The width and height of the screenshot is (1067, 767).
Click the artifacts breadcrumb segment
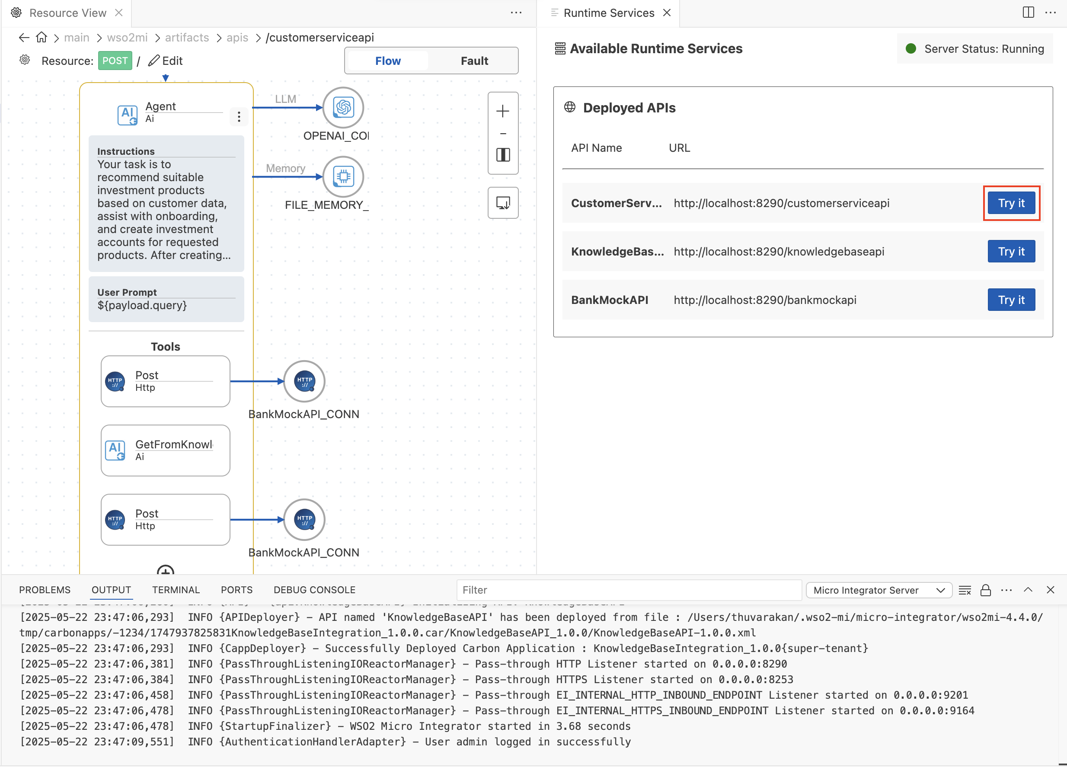point(187,37)
